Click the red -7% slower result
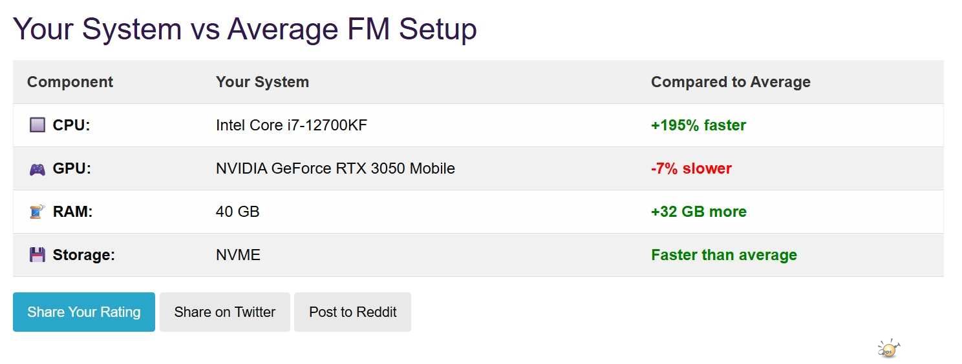This screenshot has width=962, height=364. pyautogui.click(x=691, y=168)
